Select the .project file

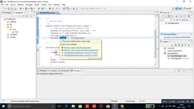pos(12,37)
